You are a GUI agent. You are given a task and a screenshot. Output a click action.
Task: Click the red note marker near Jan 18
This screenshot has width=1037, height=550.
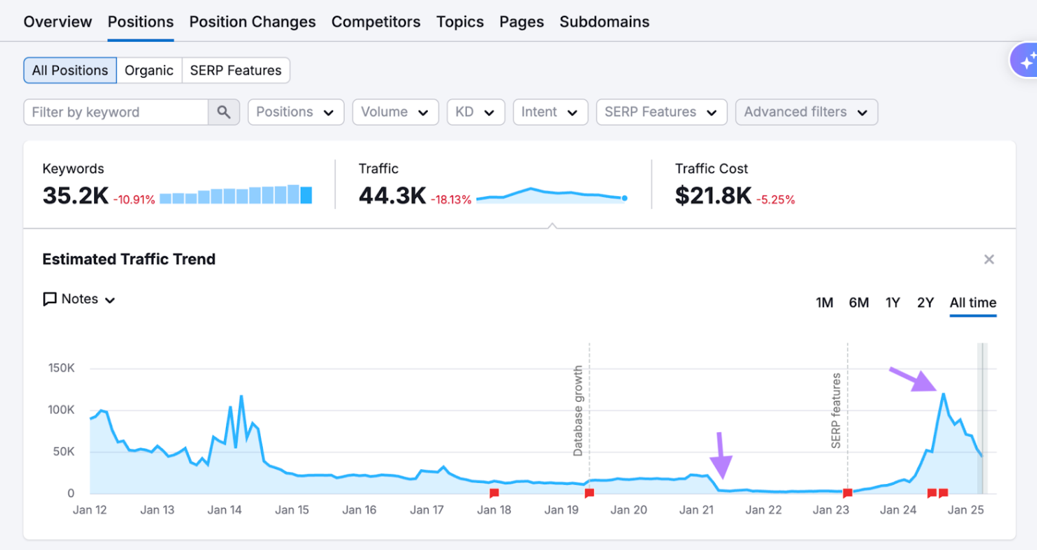coord(494,492)
